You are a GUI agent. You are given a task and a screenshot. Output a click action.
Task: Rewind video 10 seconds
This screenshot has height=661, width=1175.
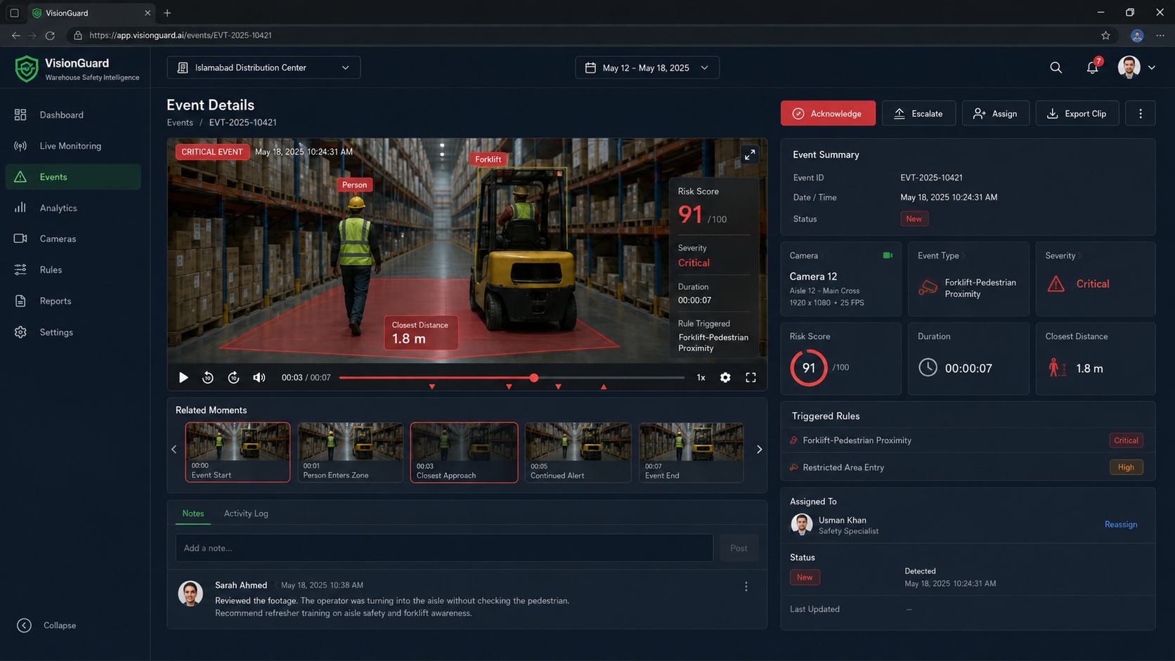pyautogui.click(x=208, y=377)
